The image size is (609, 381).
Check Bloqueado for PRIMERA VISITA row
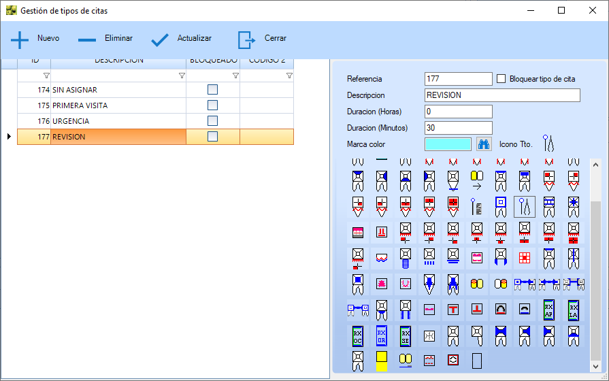[x=212, y=105]
